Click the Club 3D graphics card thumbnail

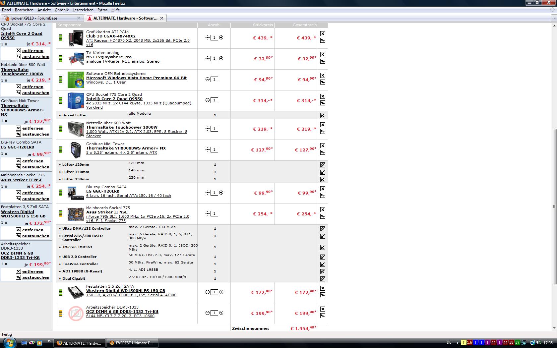pyautogui.click(x=76, y=38)
